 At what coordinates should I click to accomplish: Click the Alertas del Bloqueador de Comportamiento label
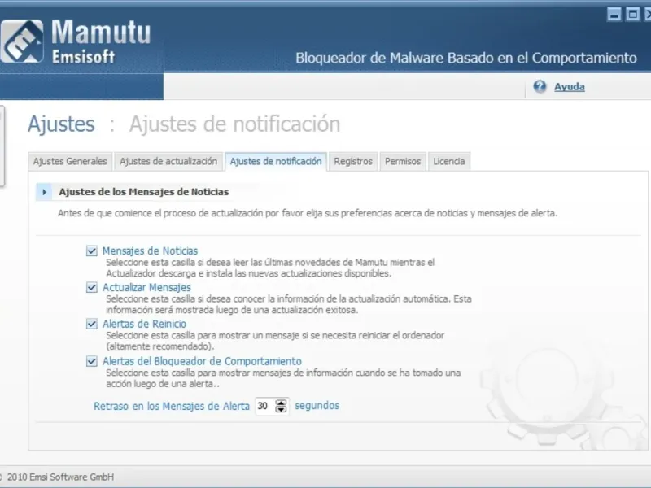[x=202, y=361]
